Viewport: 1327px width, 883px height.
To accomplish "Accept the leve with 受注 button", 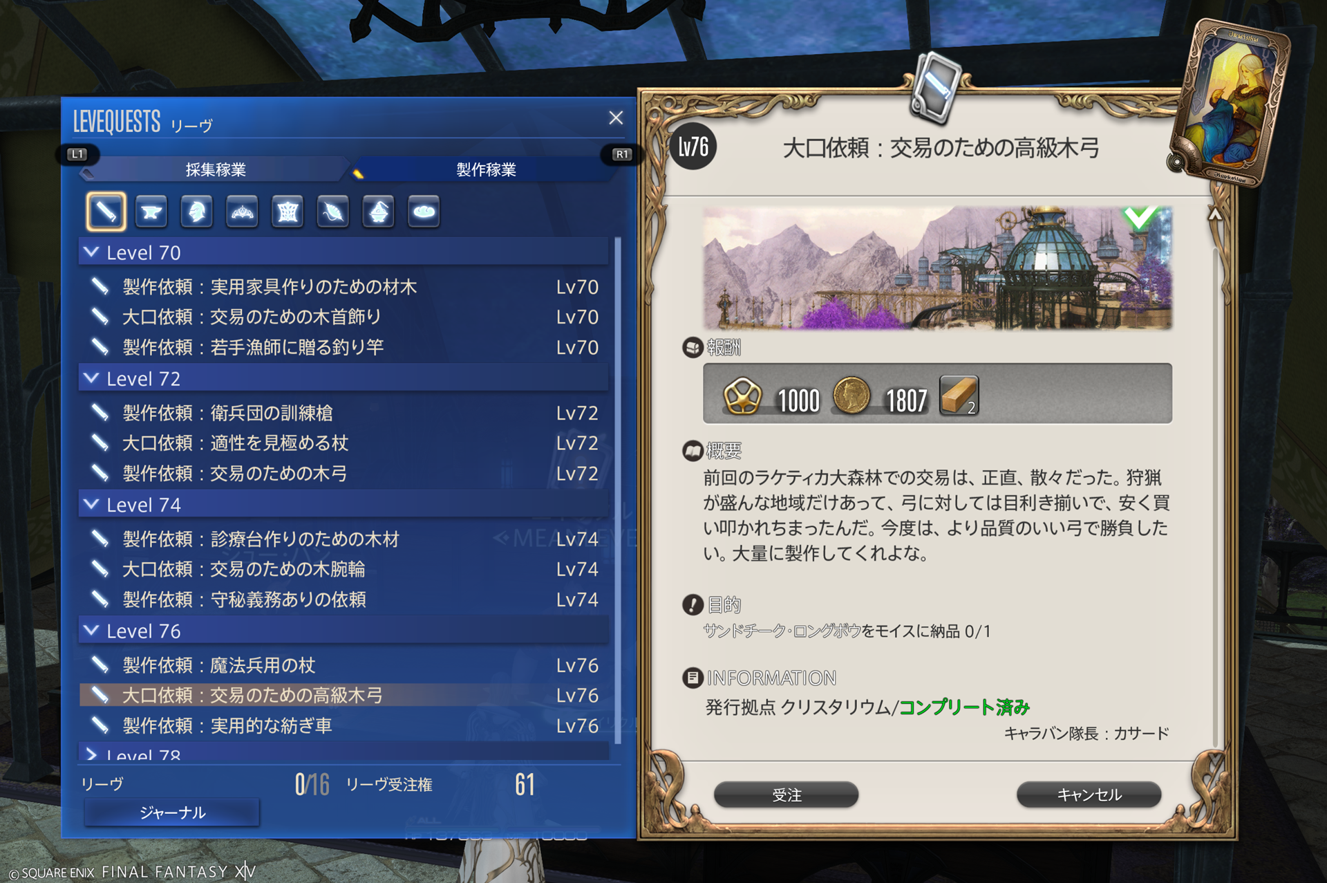I will (787, 795).
